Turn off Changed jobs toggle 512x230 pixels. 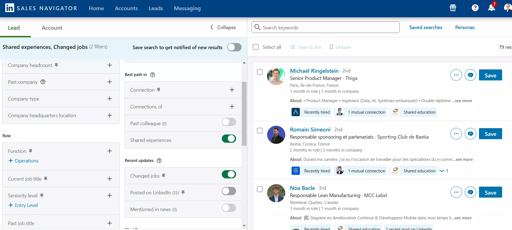click(x=229, y=174)
